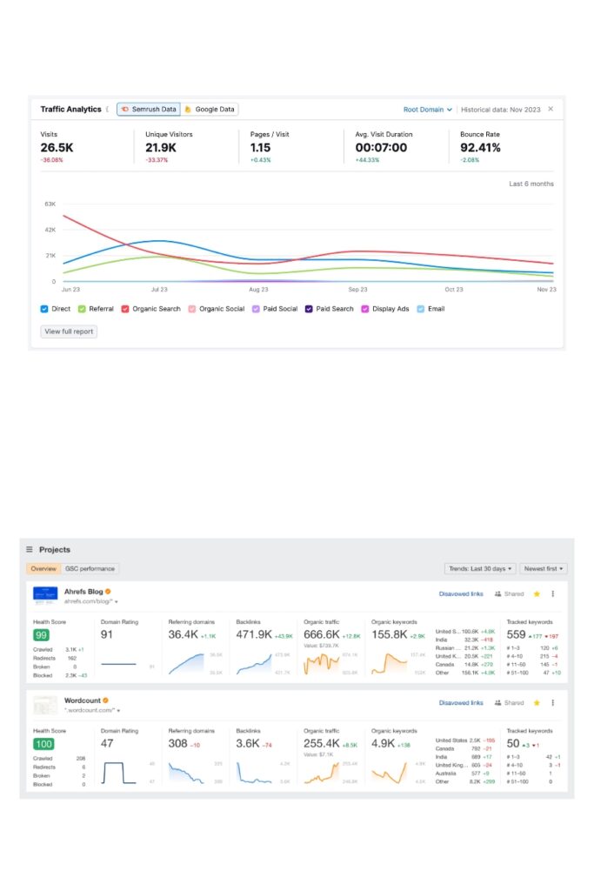The height and width of the screenshot is (891, 594).
Task: Toggle the Organic Search legend checkbox
Action: pos(124,308)
